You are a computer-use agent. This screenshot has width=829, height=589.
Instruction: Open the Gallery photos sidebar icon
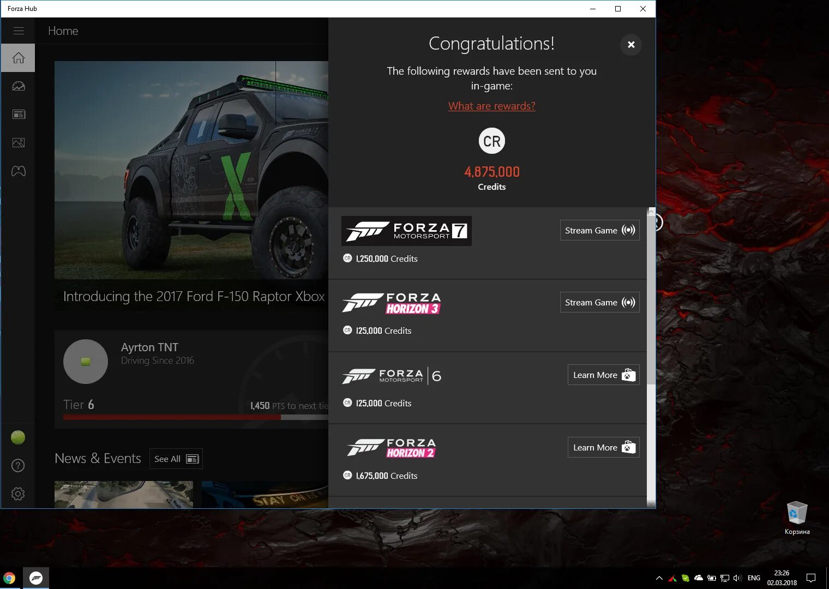click(18, 143)
